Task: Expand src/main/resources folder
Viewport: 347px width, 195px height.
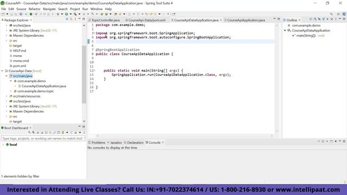Action: [7, 96]
